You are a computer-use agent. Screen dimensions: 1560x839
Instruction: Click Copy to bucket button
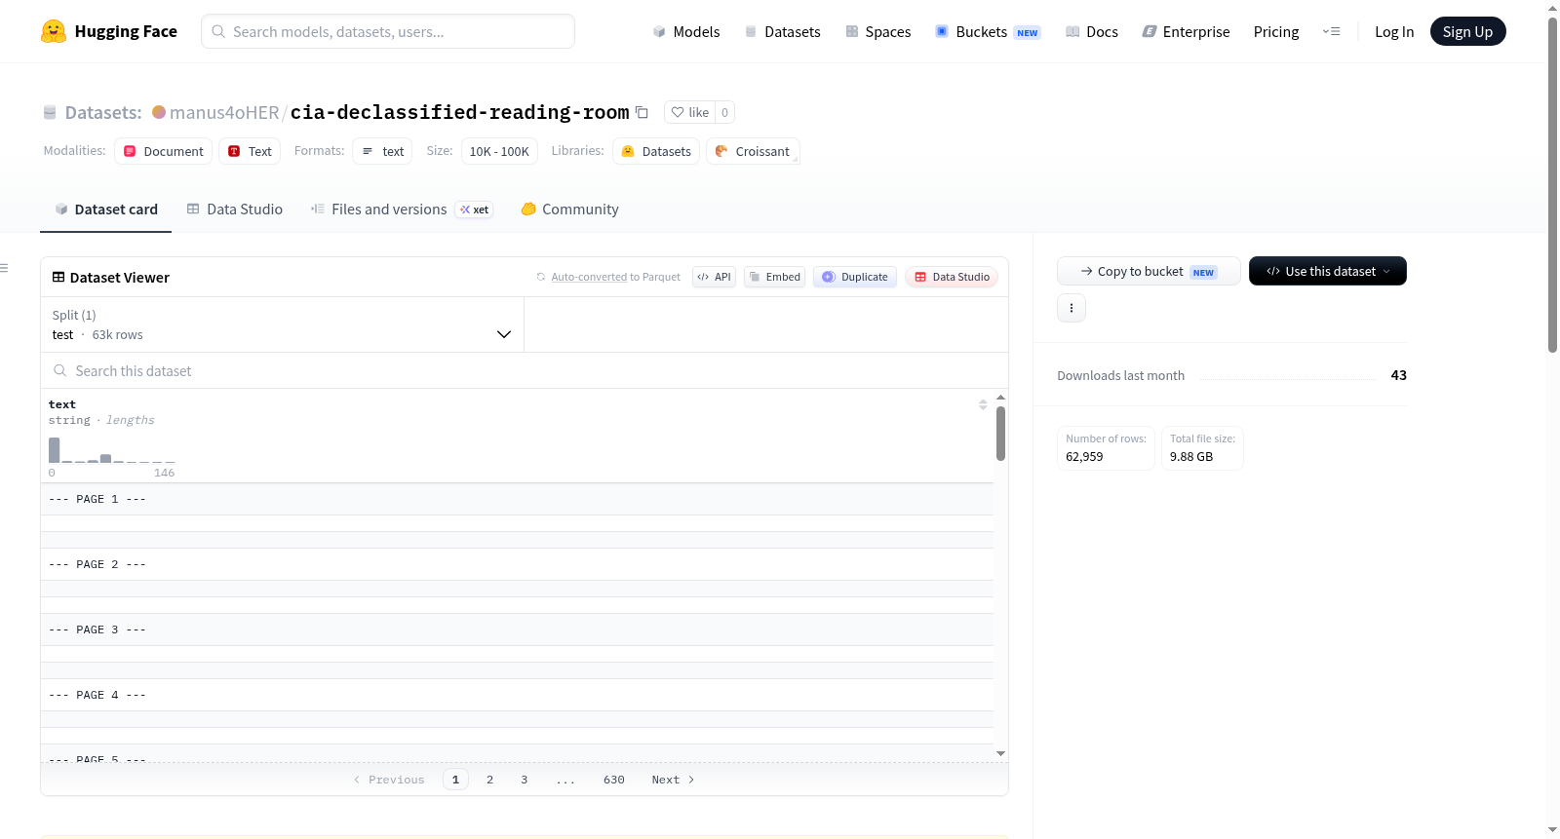pos(1149,271)
